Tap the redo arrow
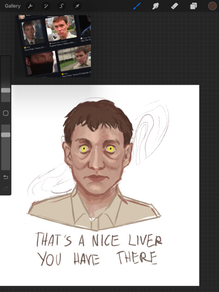219x292 pixels. [x=6, y=189]
